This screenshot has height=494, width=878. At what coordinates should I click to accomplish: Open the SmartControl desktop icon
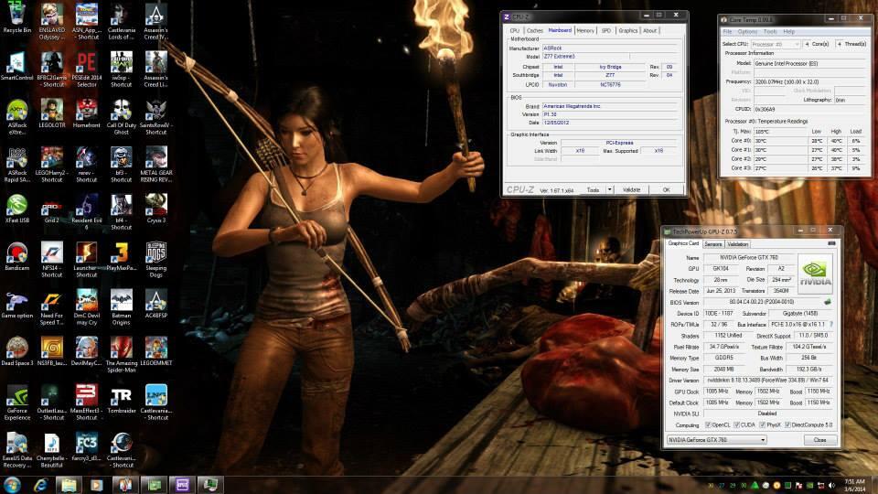(x=16, y=66)
